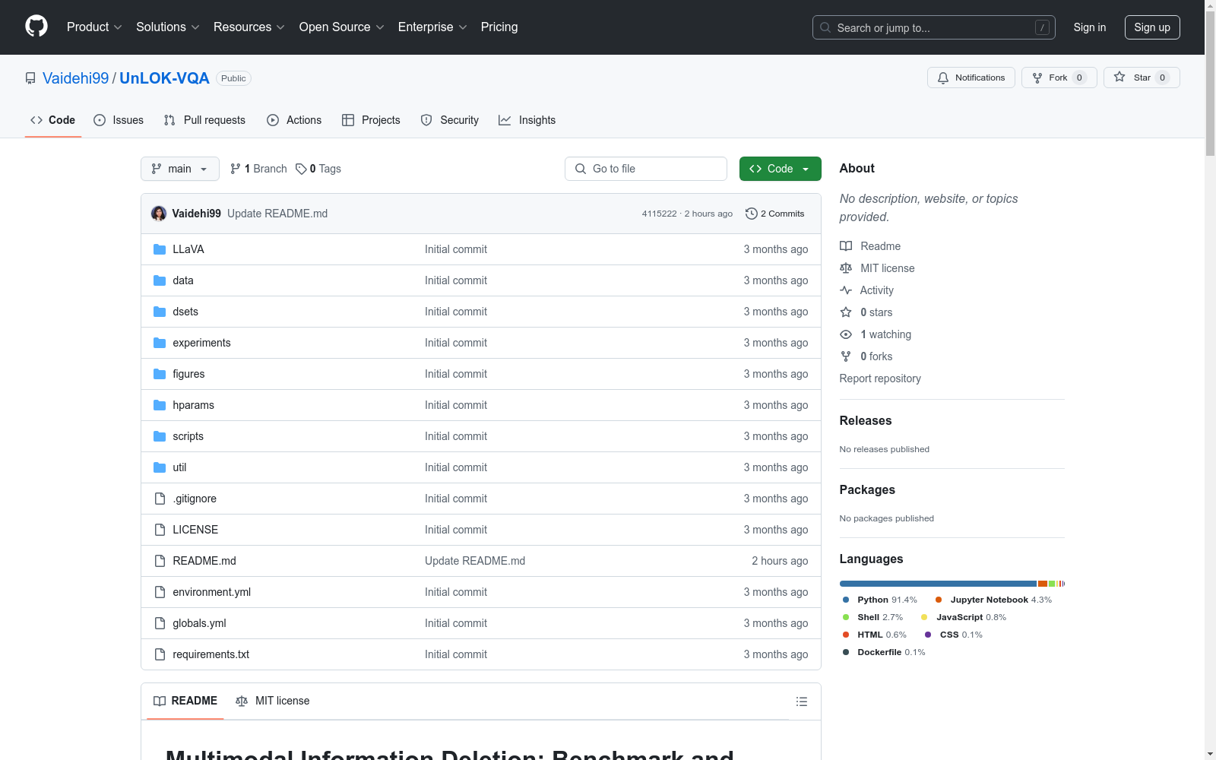Switch to the Projects tab
Screen dimensions: 1216x760
click(371, 120)
